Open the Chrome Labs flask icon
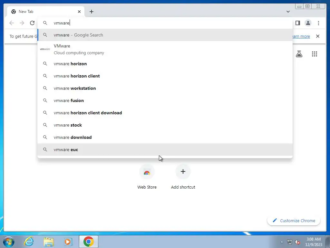 [299, 54]
